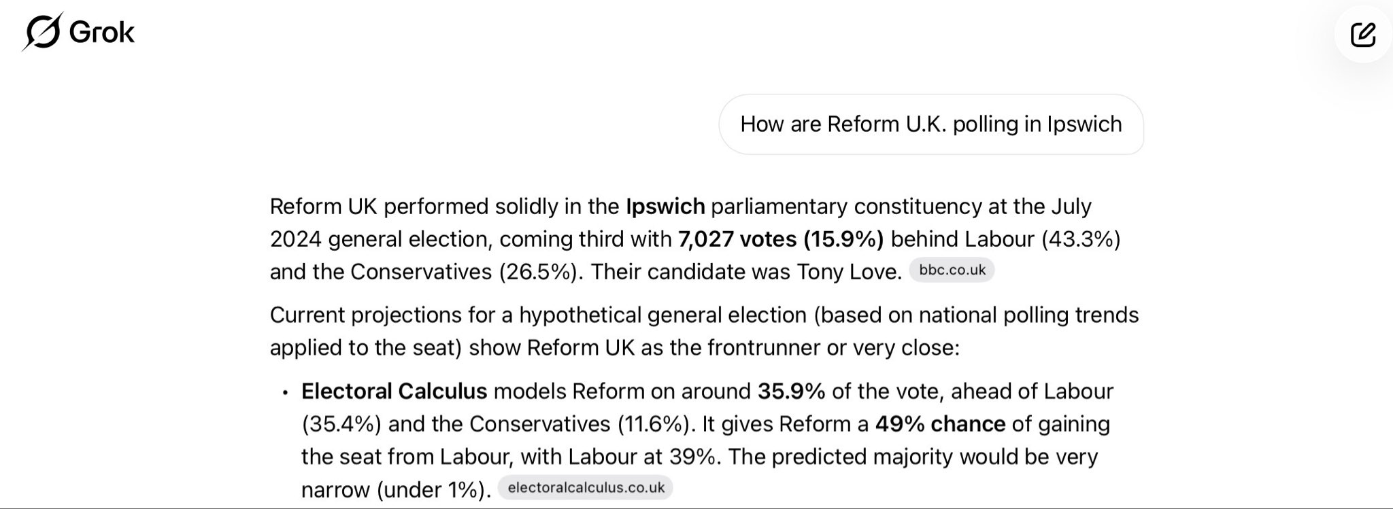Click the bold 35.9% figure

click(x=791, y=391)
